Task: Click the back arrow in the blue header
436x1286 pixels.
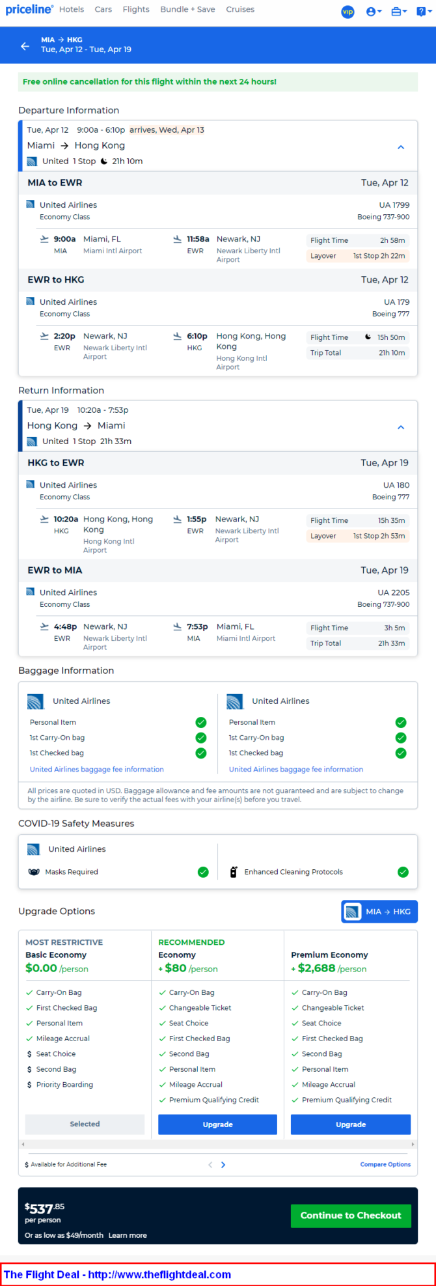Action: click(x=25, y=46)
